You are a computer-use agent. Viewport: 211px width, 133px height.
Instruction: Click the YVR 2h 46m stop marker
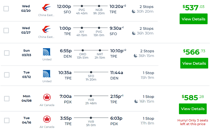(91, 96)
